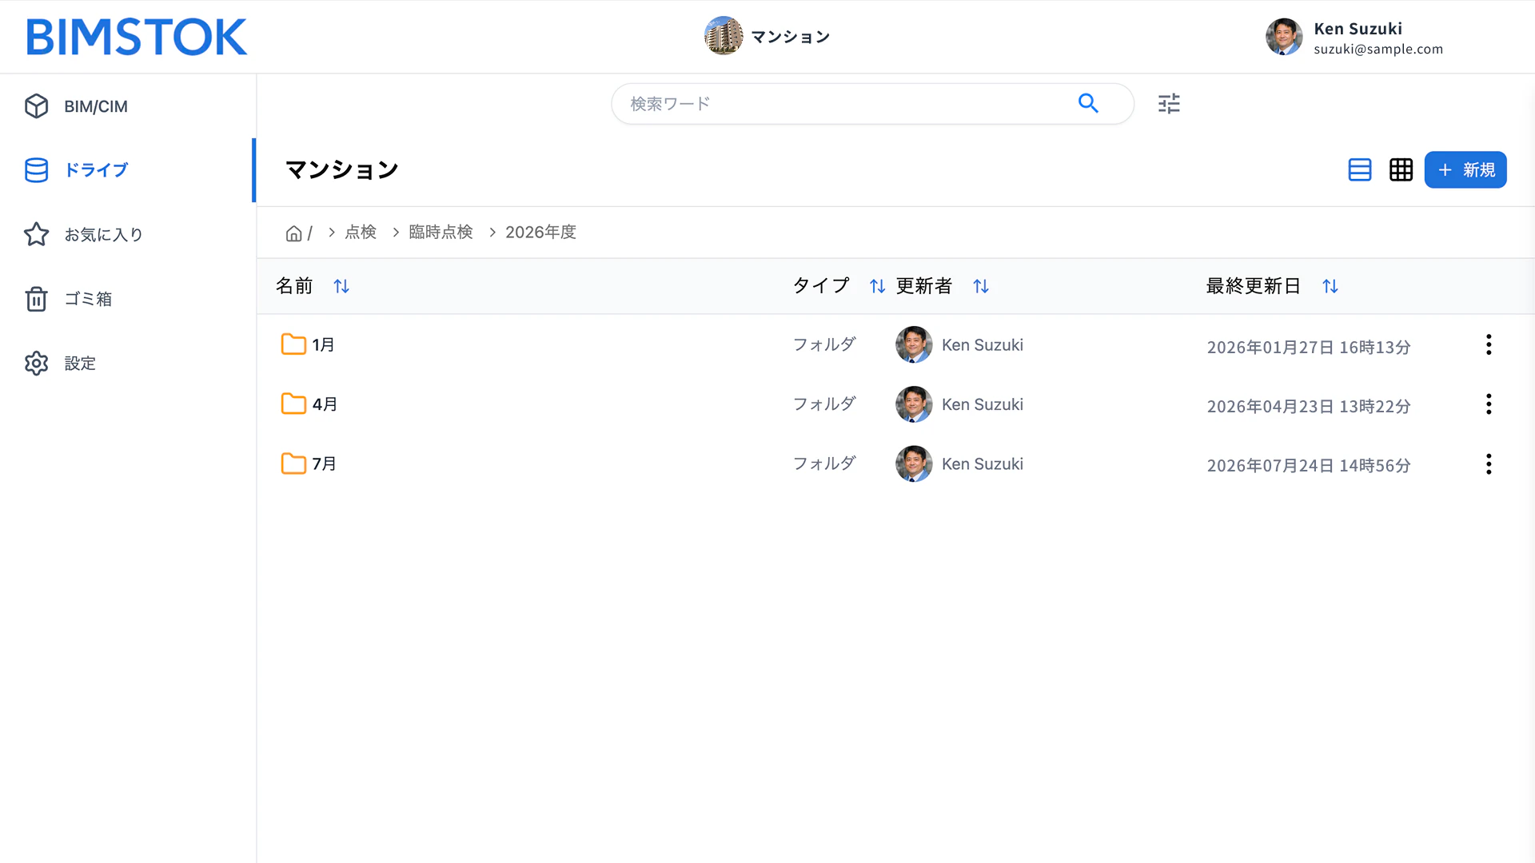
Task: Sort by 更新者 column arrows
Action: [x=981, y=286]
